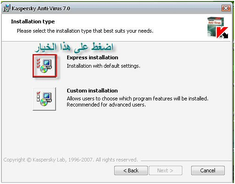The height and width of the screenshot is (184, 235).
Task: Choose the Custom installation icon button
Action: coord(44,99)
